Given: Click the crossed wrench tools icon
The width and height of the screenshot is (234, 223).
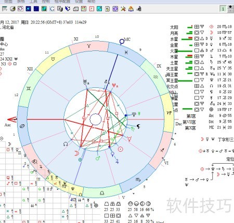Looking at the screenshot, I should pyautogui.click(x=123, y=9).
